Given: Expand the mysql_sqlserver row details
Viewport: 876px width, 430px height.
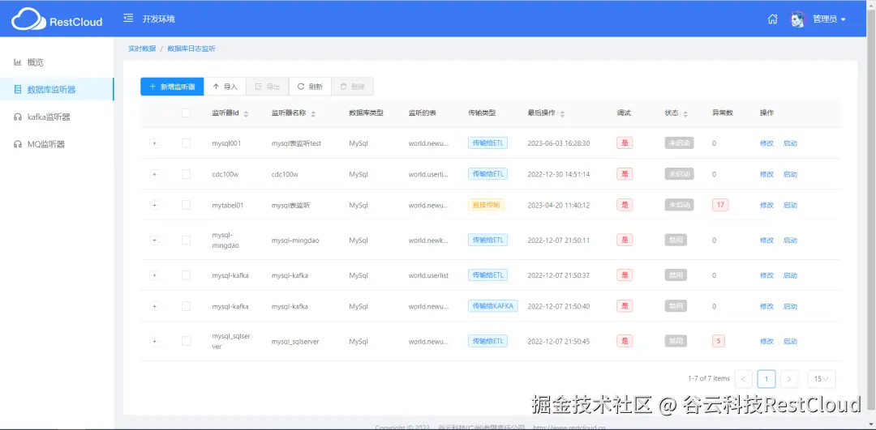Looking at the screenshot, I should click(x=155, y=341).
